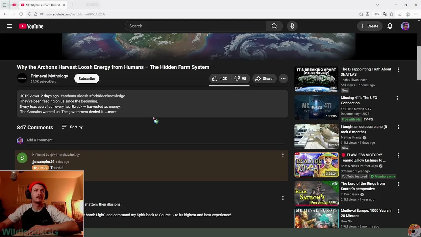This screenshot has height=237, width=421.
Task: Switch to the pinned red tab
Action: pyautogui.click(x=14, y=5)
